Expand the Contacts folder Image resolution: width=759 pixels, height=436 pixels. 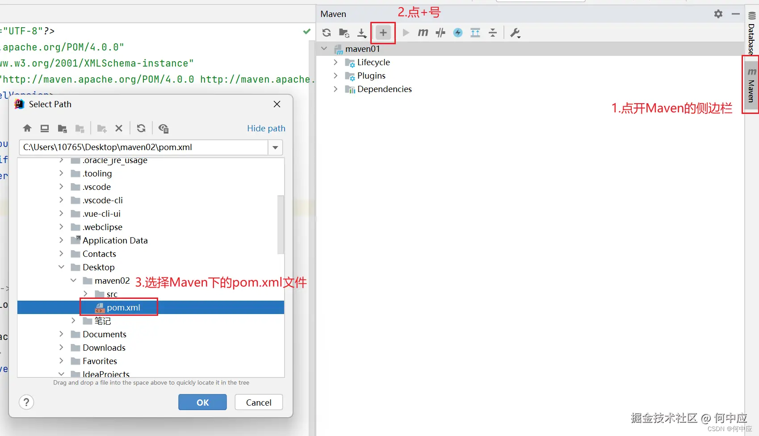point(61,254)
